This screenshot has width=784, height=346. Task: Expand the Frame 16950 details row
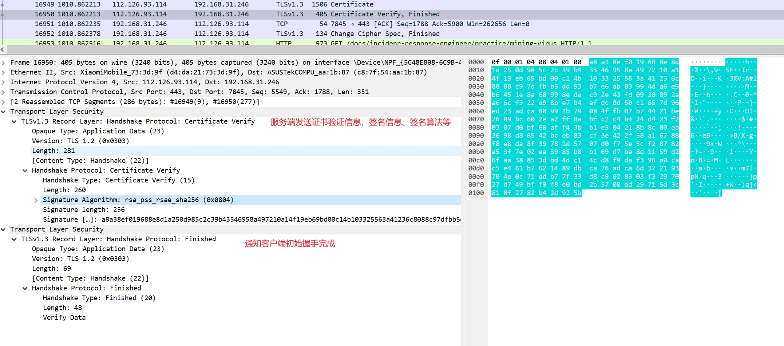coord(3,63)
